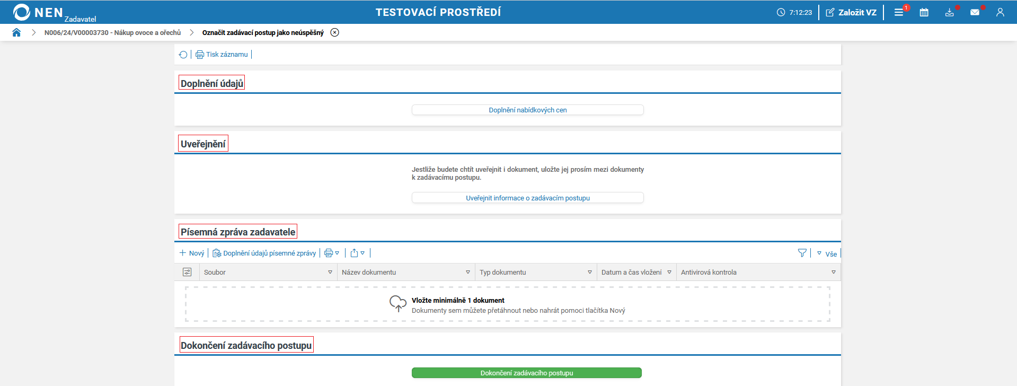This screenshot has height=386, width=1017.
Task: Open the user profile icon
Action: click(1000, 12)
